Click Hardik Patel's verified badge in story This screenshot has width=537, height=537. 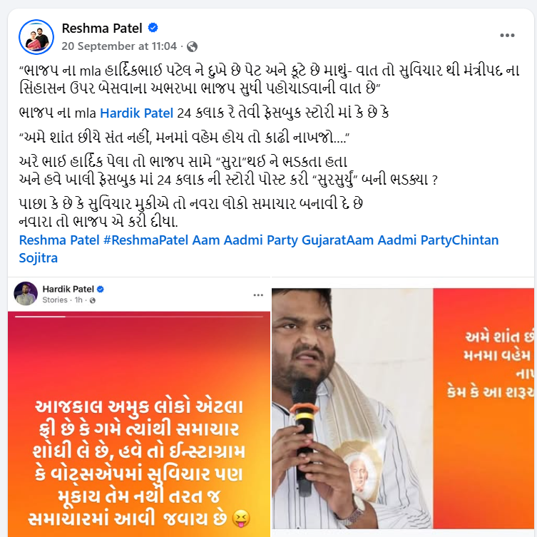click(101, 290)
